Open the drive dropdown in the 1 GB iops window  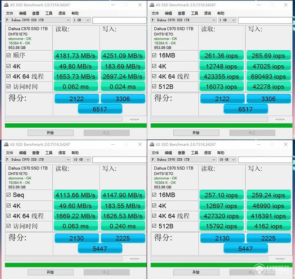click(183, 20)
